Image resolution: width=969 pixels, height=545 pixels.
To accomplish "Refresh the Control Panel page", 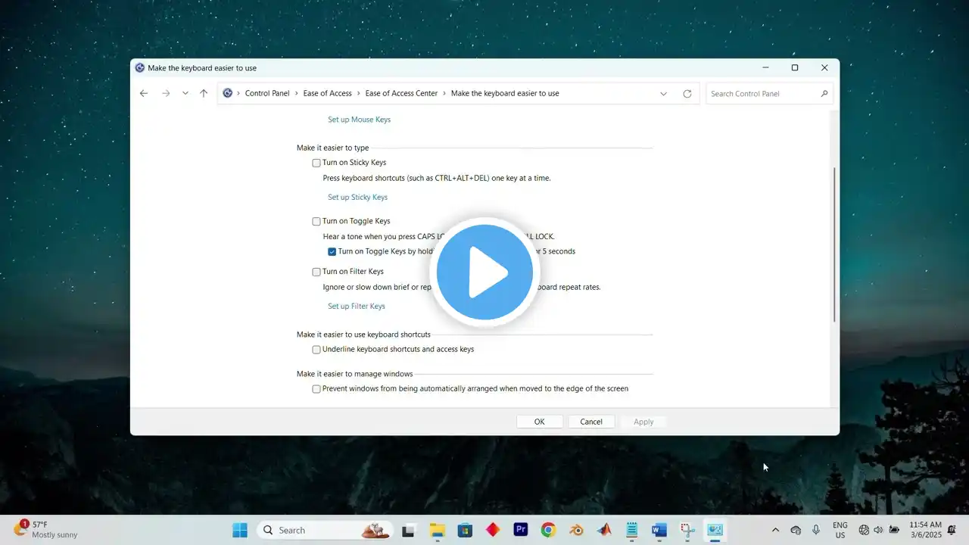I will pyautogui.click(x=687, y=93).
